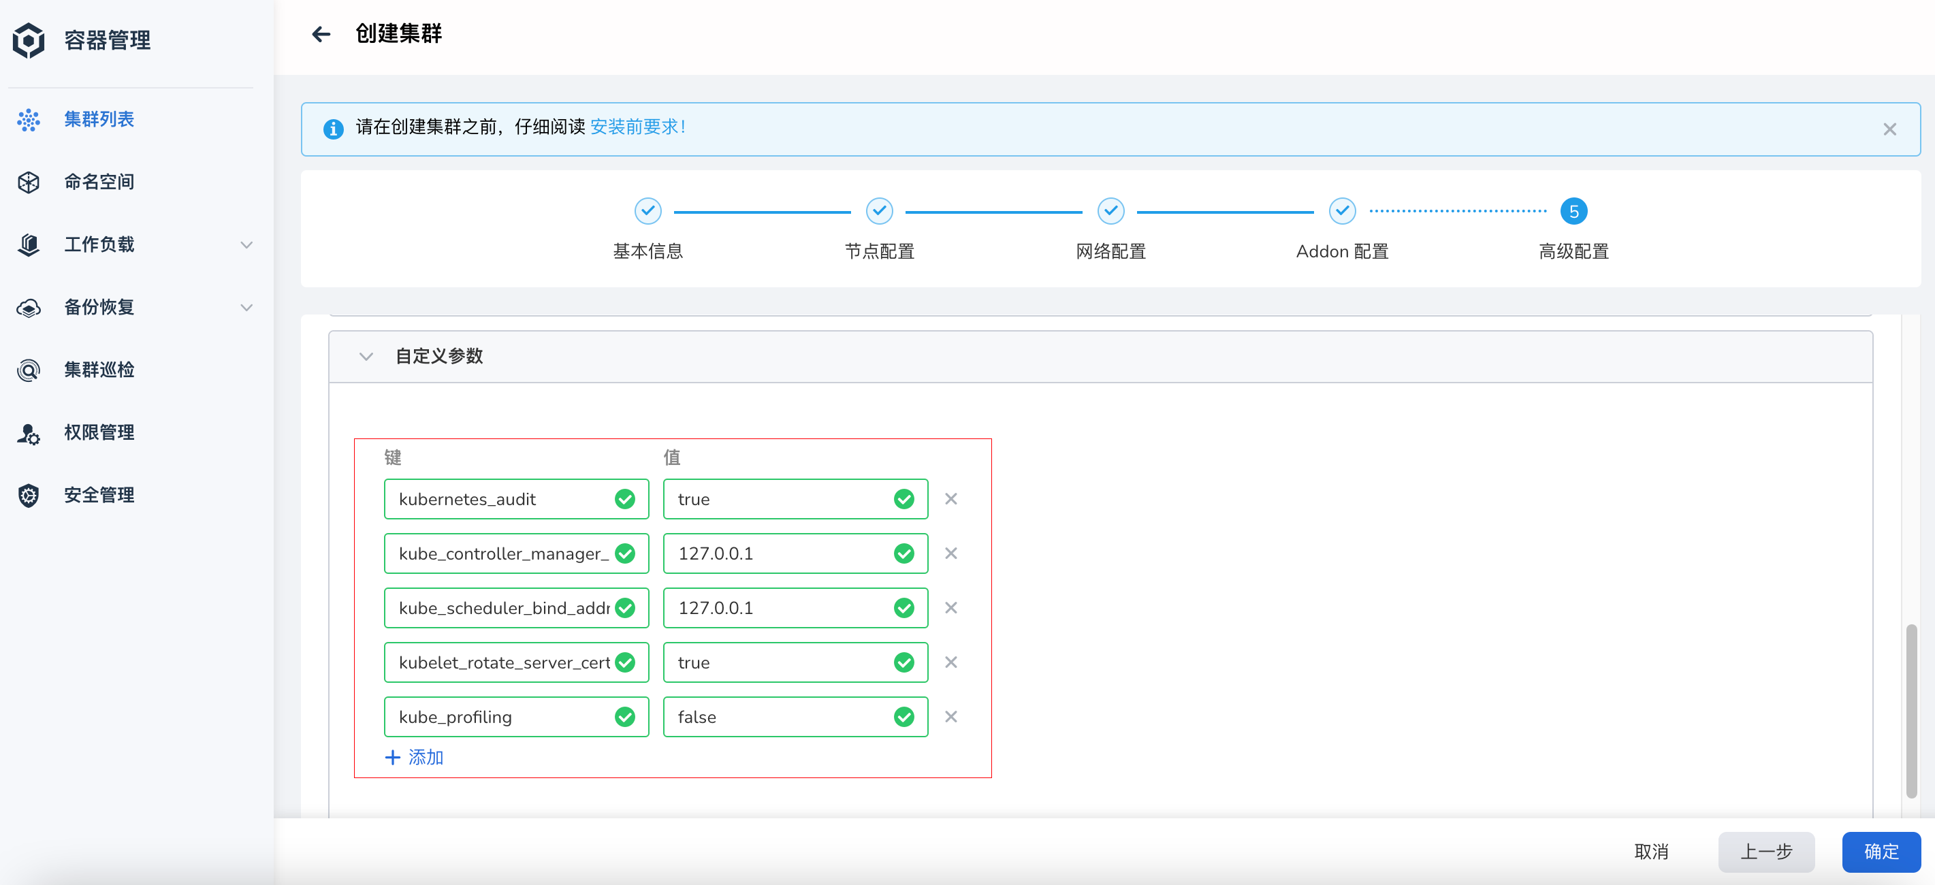Viewport: 1935px width, 885px height.
Task: Expand the 备份恢复 sidebar menu
Action: (x=246, y=307)
